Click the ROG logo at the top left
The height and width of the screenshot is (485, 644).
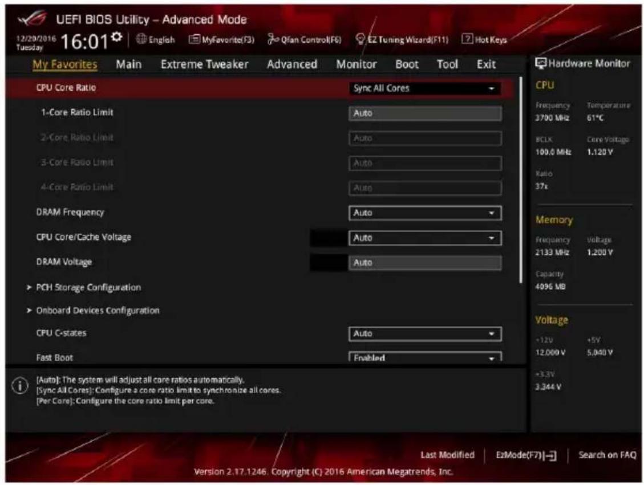pyautogui.click(x=32, y=18)
